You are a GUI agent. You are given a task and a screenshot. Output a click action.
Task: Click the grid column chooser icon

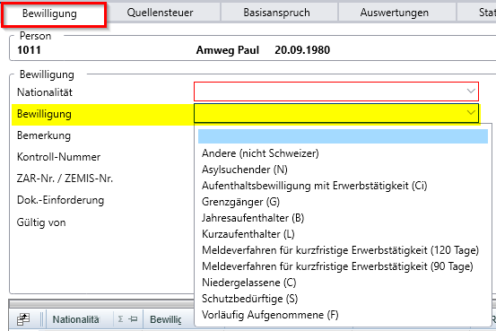coord(23,319)
